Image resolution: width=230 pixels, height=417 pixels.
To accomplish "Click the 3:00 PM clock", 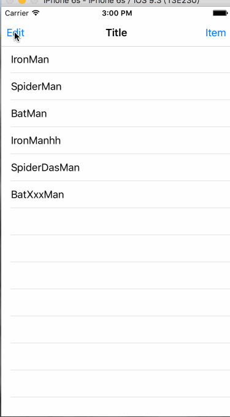I will 117,13.
